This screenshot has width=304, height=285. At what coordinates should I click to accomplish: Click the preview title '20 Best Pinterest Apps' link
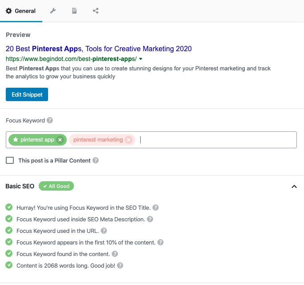pyautogui.click(x=99, y=49)
